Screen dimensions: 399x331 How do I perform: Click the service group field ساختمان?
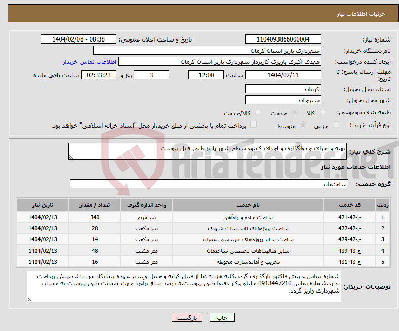click(x=209, y=184)
